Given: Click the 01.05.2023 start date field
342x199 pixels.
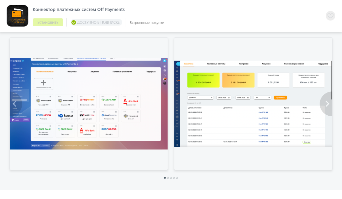Looking at the screenshot, I should pos(224,98).
